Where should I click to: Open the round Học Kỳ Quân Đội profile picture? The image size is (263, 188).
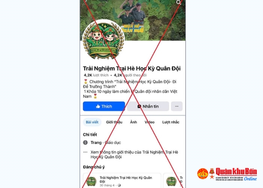pos(103,40)
